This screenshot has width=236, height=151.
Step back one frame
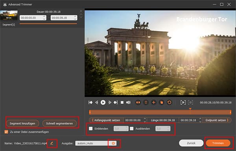pyautogui.click(x=97, y=102)
